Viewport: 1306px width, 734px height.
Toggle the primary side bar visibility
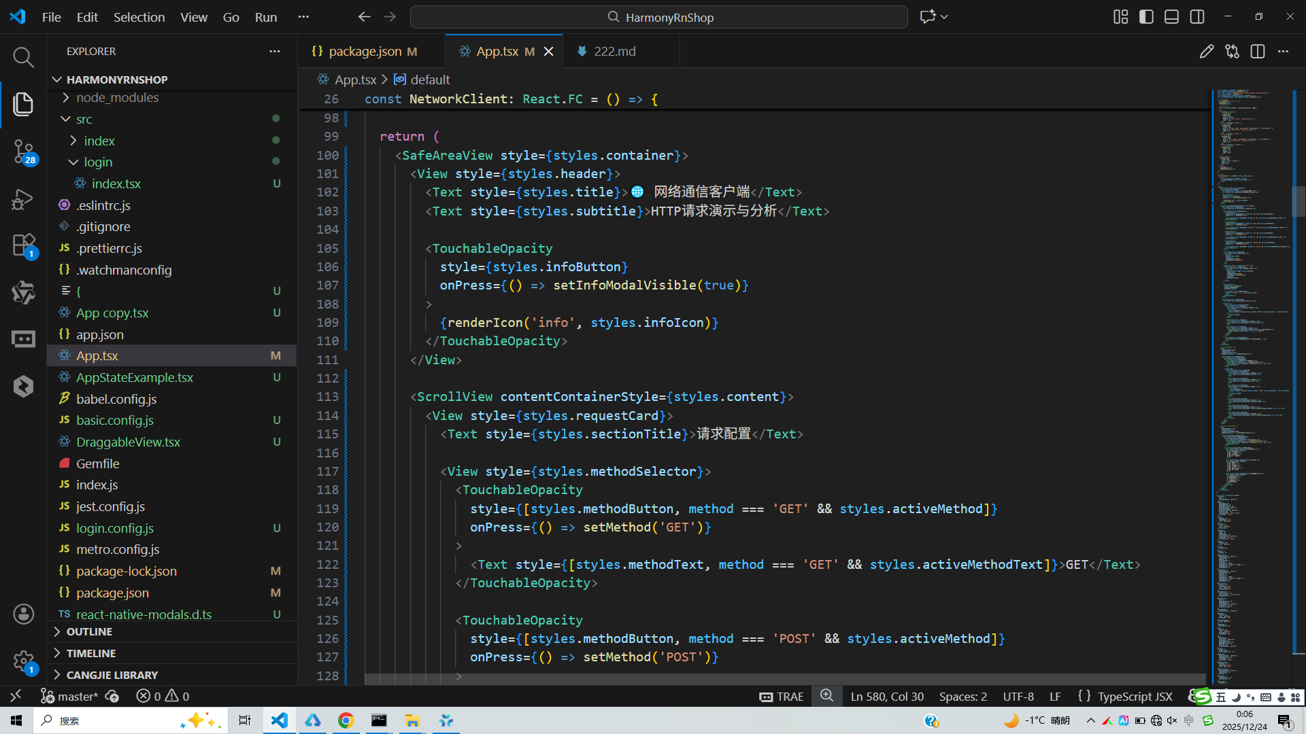1146,17
